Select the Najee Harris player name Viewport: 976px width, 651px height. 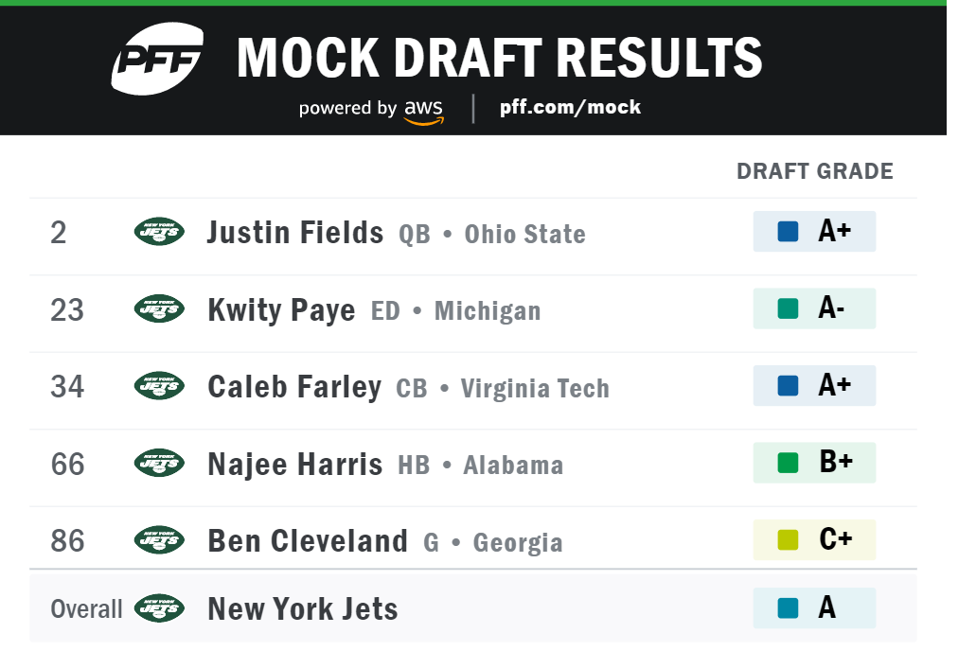click(x=295, y=465)
